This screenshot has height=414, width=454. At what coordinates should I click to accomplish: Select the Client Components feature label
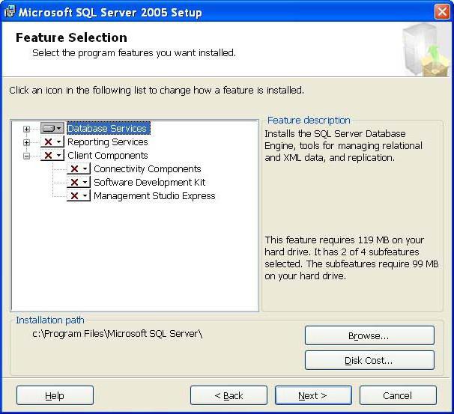pyautogui.click(x=107, y=155)
